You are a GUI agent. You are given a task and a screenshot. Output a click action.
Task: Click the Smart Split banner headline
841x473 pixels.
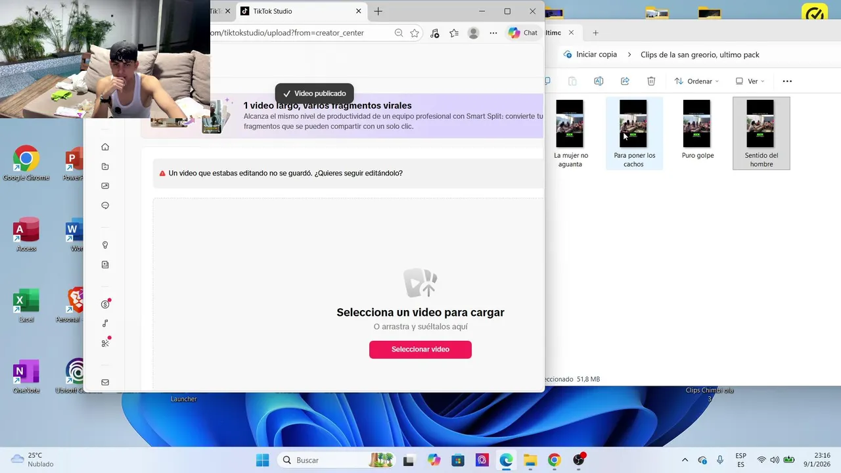click(x=327, y=105)
